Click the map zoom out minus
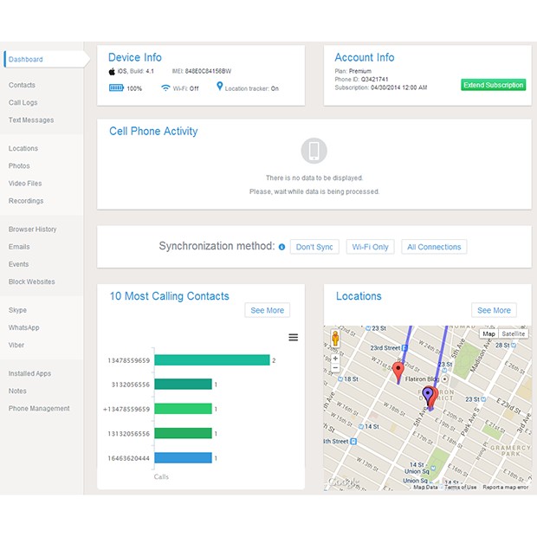The width and height of the screenshot is (537, 537). (335, 368)
